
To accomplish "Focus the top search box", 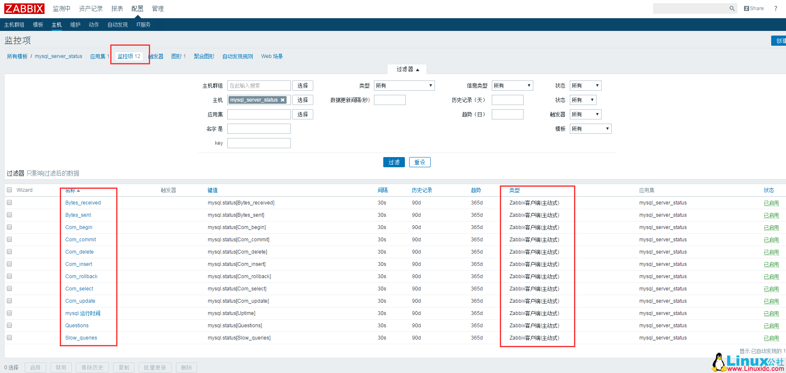I will point(691,8).
